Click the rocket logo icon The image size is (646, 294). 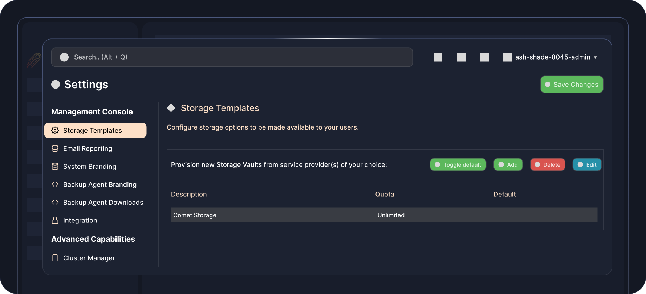pos(34,60)
